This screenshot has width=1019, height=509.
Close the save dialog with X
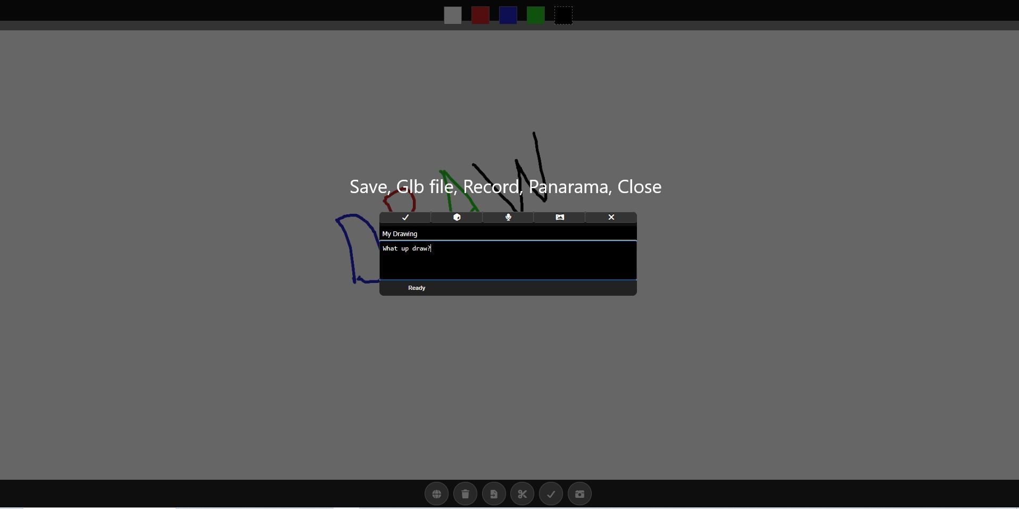click(611, 218)
